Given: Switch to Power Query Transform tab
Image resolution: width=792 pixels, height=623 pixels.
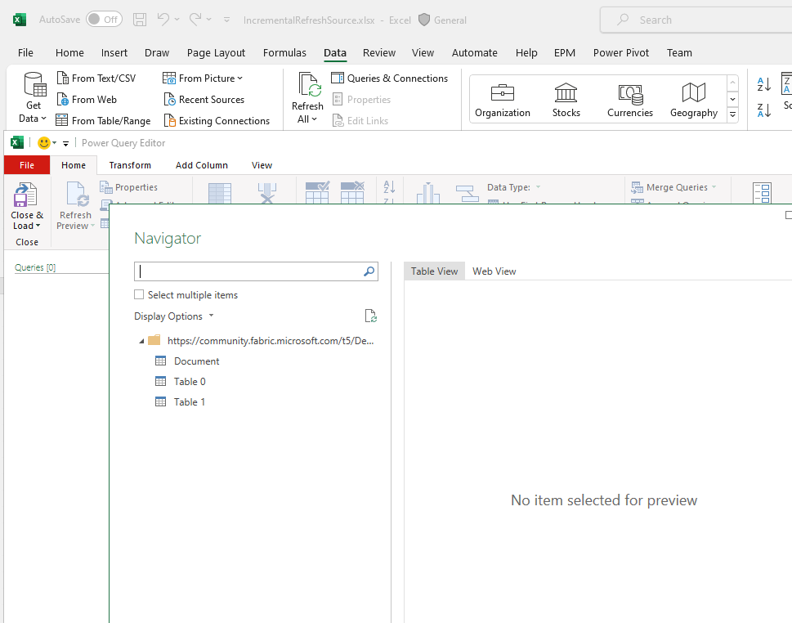Looking at the screenshot, I should click(130, 165).
